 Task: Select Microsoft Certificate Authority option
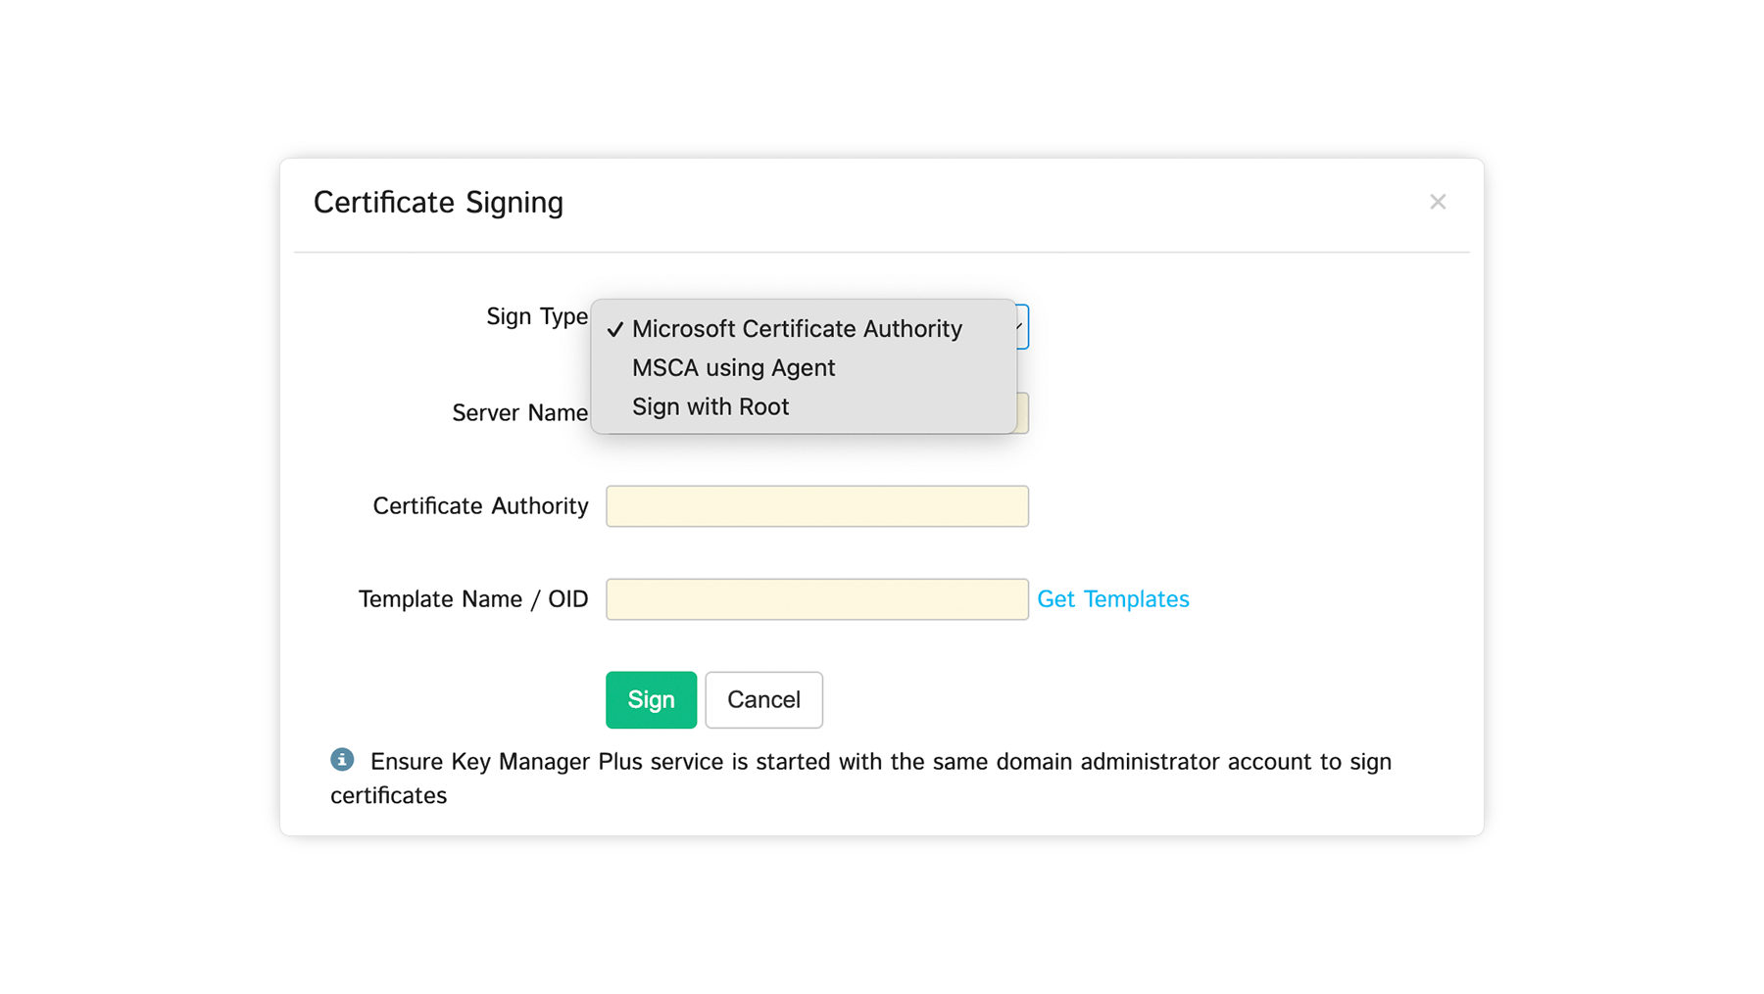(796, 329)
